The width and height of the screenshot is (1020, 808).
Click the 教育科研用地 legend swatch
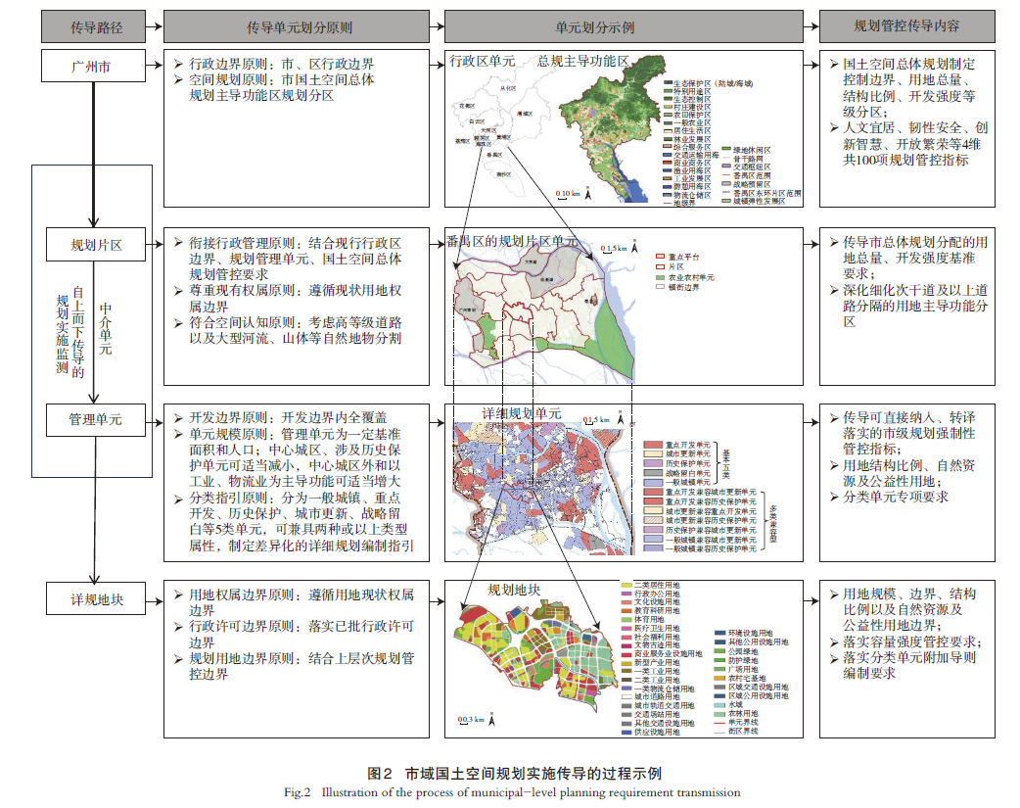(x=626, y=611)
